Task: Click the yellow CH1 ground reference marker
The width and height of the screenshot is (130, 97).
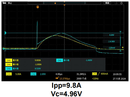Action: point(4,48)
